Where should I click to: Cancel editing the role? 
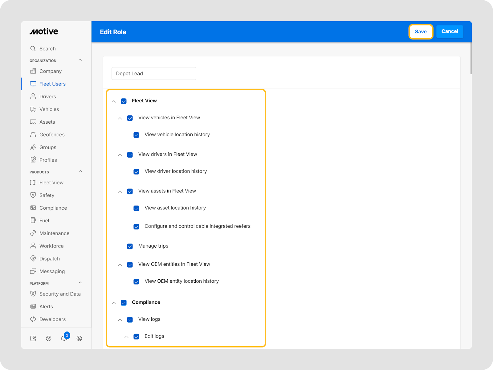(x=450, y=31)
